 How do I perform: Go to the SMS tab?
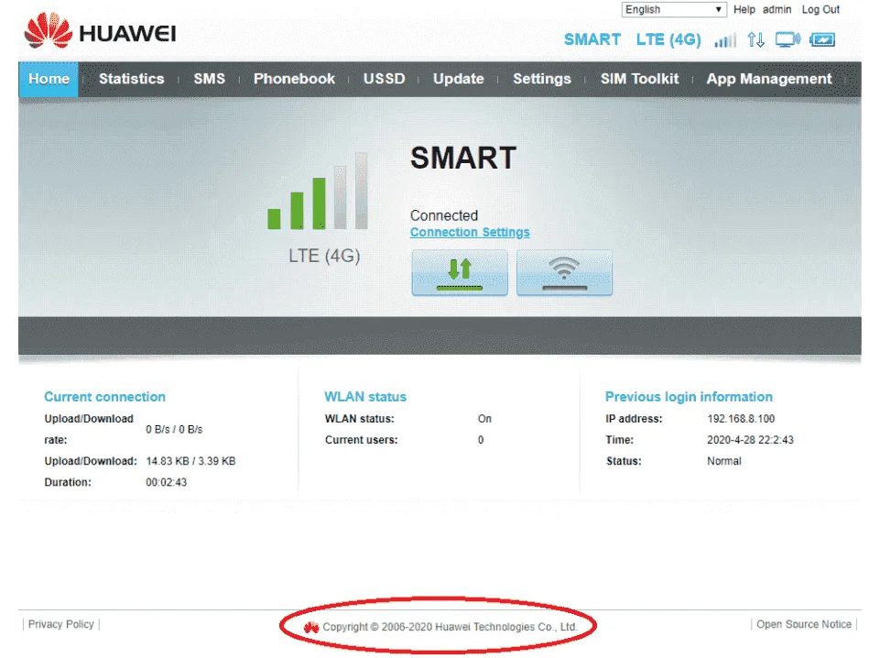coord(210,79)
